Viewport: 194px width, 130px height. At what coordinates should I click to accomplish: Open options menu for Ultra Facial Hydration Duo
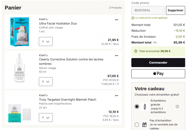pos(116,20)
